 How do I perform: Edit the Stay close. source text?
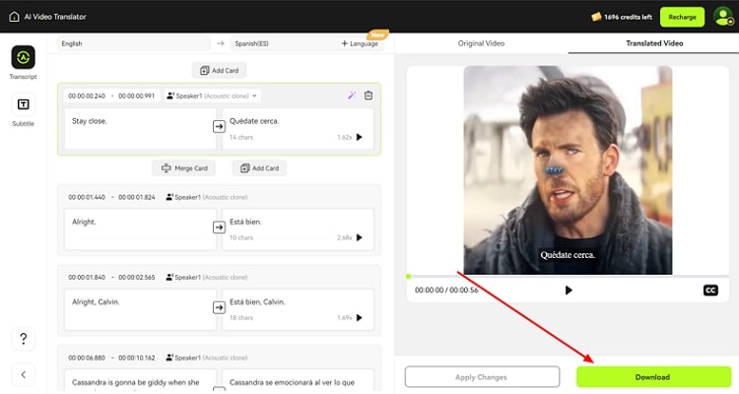coord(140,129)
